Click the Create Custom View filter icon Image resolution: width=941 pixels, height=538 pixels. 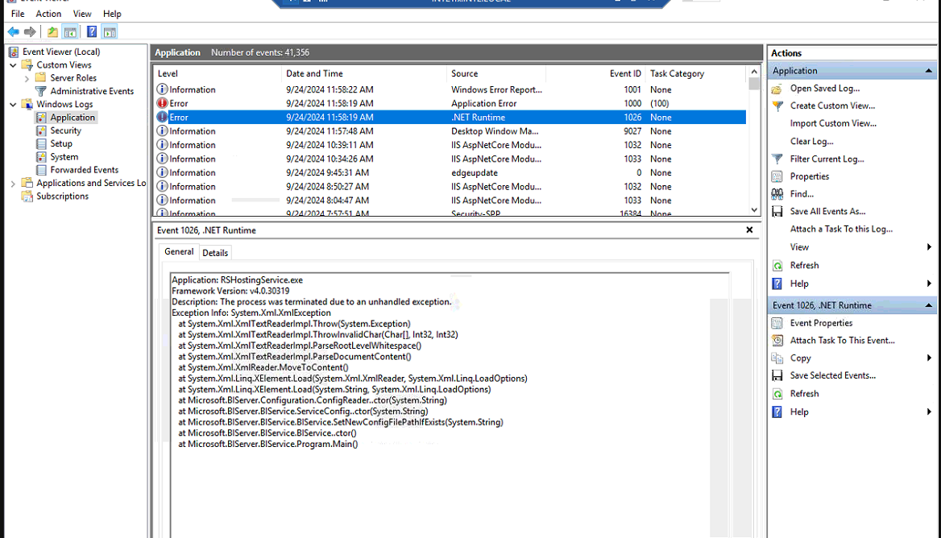tap(777, 106)
